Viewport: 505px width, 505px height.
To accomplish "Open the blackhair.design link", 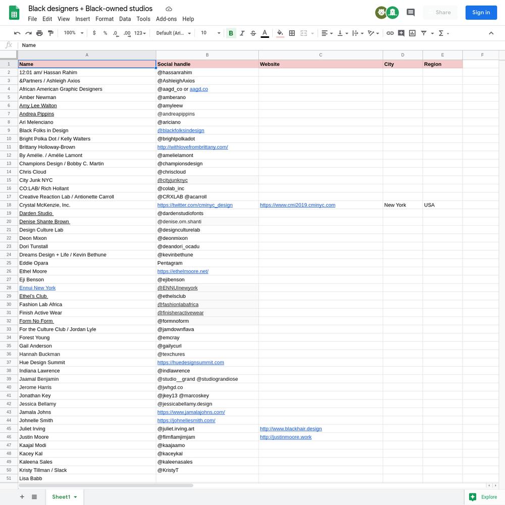I will coord(291,429).
